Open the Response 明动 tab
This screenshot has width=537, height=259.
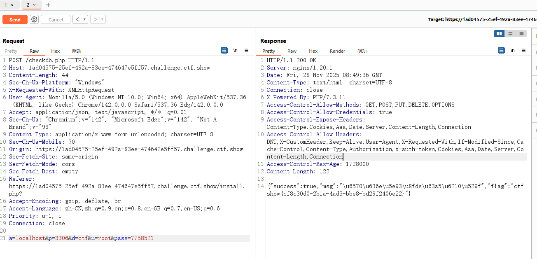coord(362,51)
